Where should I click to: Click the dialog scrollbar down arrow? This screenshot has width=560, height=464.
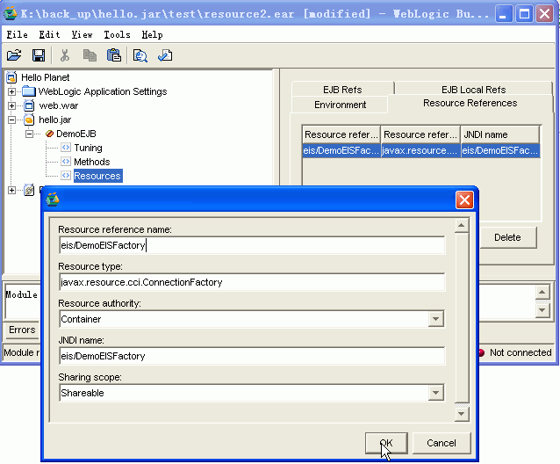[x=462, y=414]
